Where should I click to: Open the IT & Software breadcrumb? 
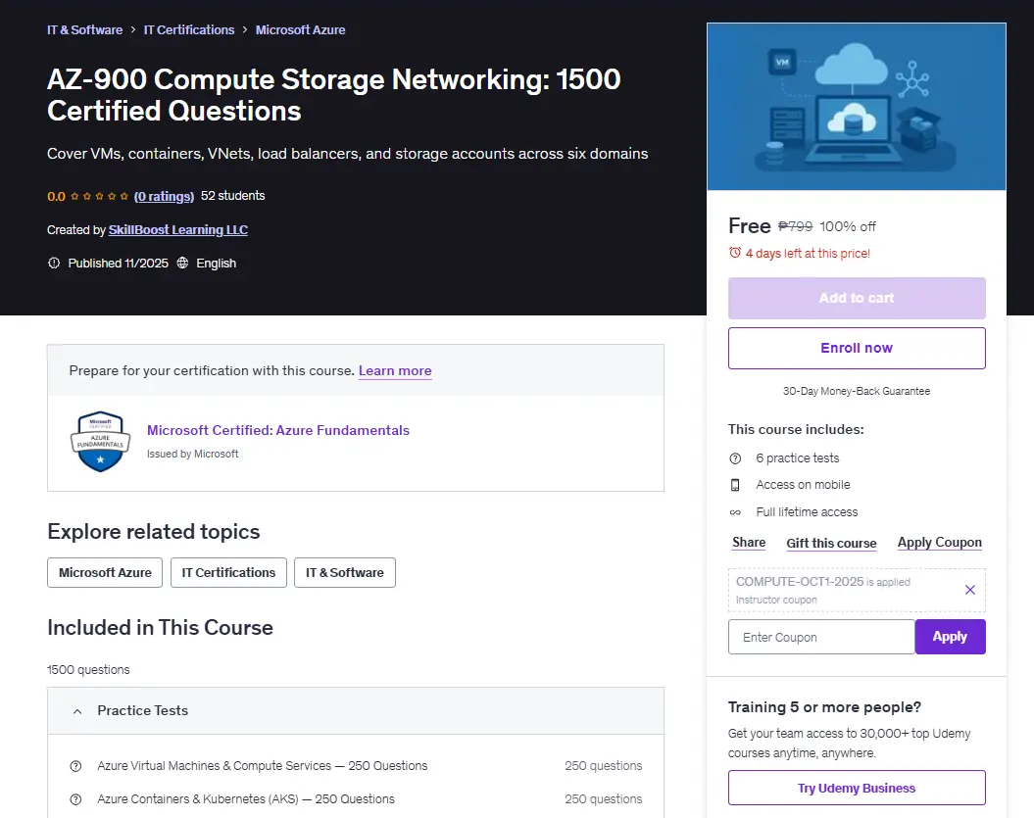84,29
